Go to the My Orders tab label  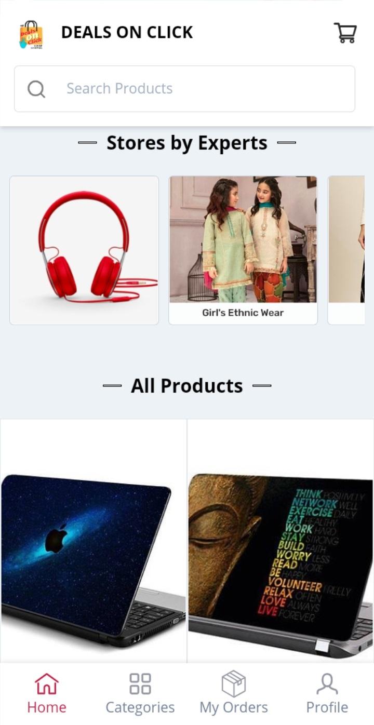234,707
